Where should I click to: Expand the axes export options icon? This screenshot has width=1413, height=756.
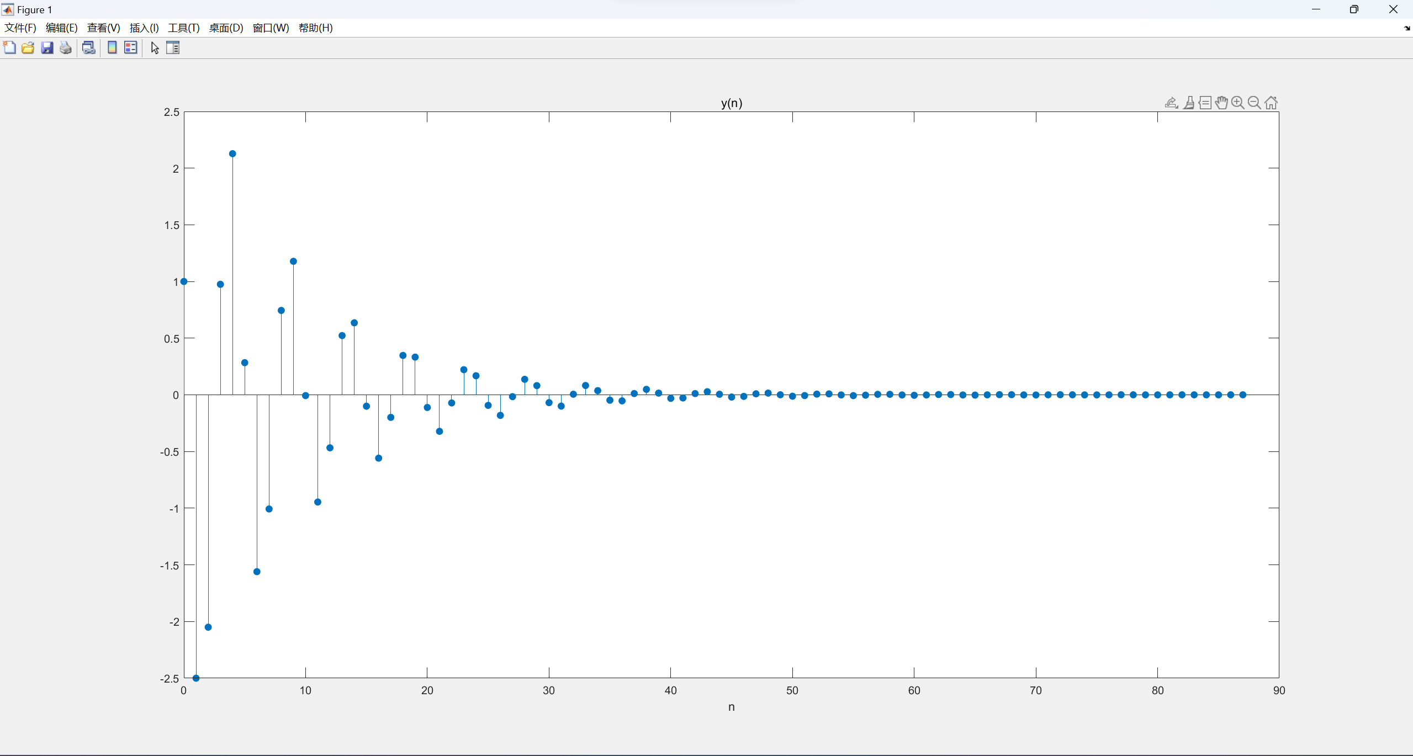(x=1171, y=103)
